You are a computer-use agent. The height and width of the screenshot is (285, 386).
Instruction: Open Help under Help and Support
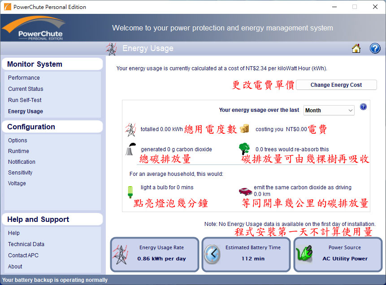click(x=14, y=233)
